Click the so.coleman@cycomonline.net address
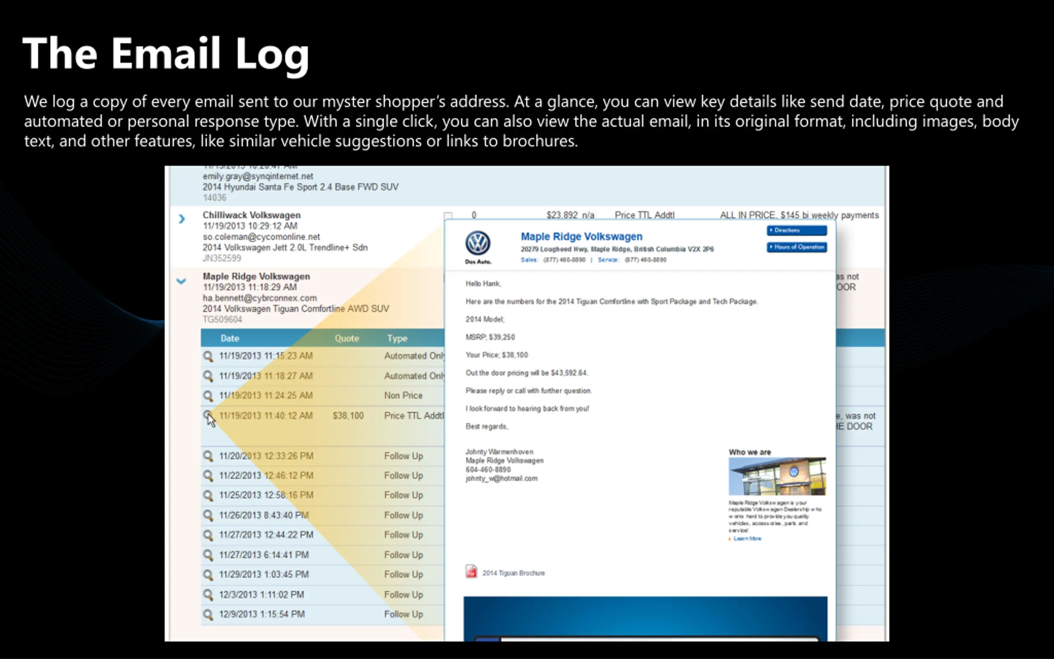 coord(261,237)
